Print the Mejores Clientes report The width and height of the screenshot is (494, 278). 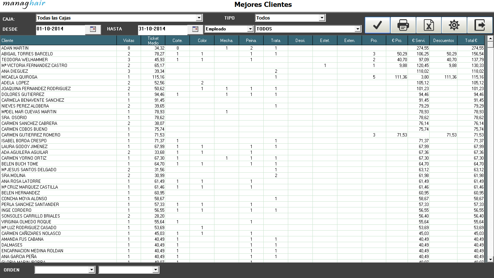click(403, 25)
